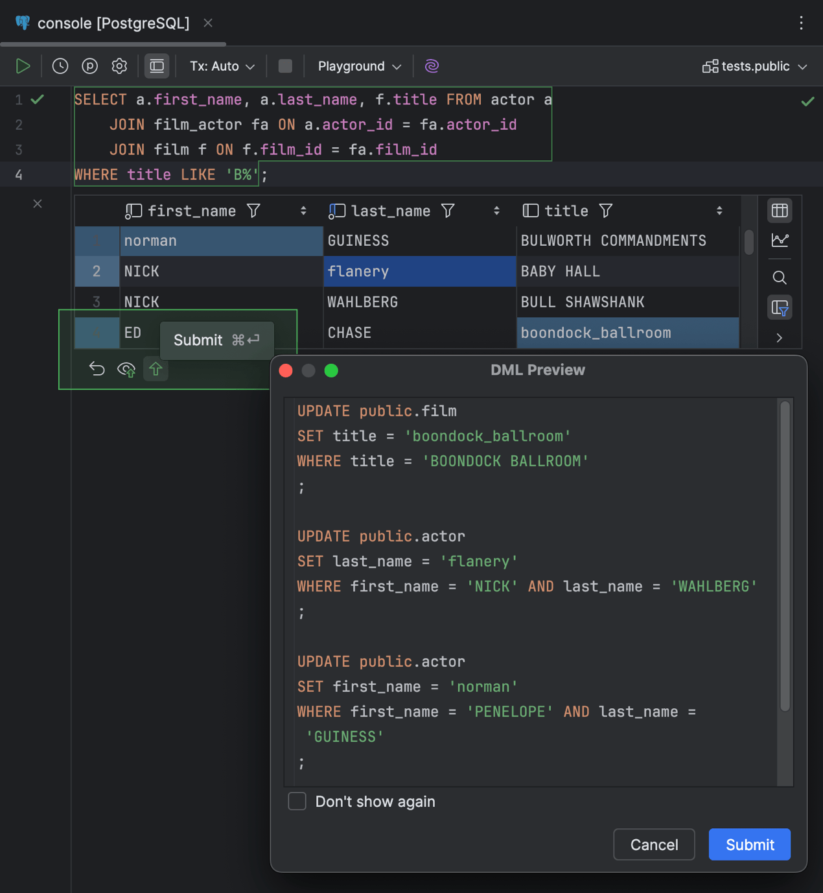
Task: Revert changes with undo arrow icon
Action: (97, 369)
